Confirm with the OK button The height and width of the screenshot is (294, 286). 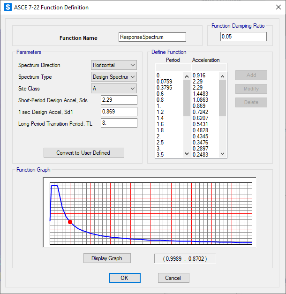[124, 278]
